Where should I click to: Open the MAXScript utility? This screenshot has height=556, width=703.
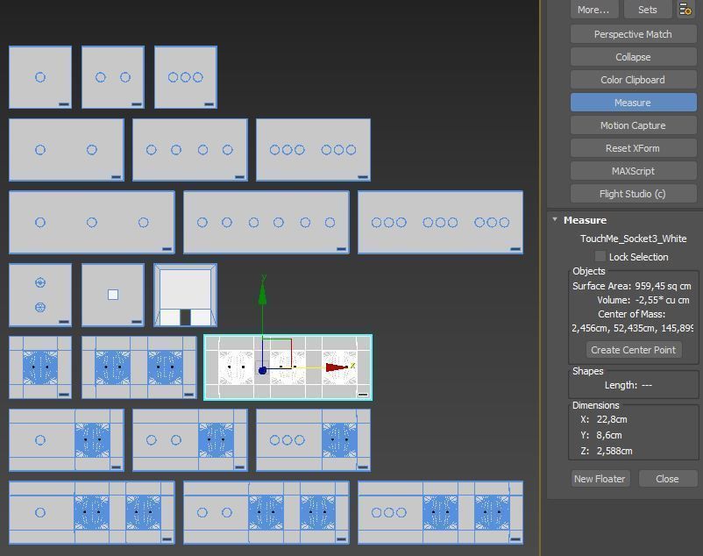pos(633,171)
